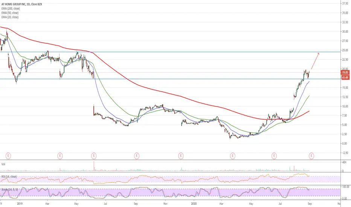Screen dimensions: 351x207
Task: Click the 100.00 Stoch axis value
Action: 346,187
